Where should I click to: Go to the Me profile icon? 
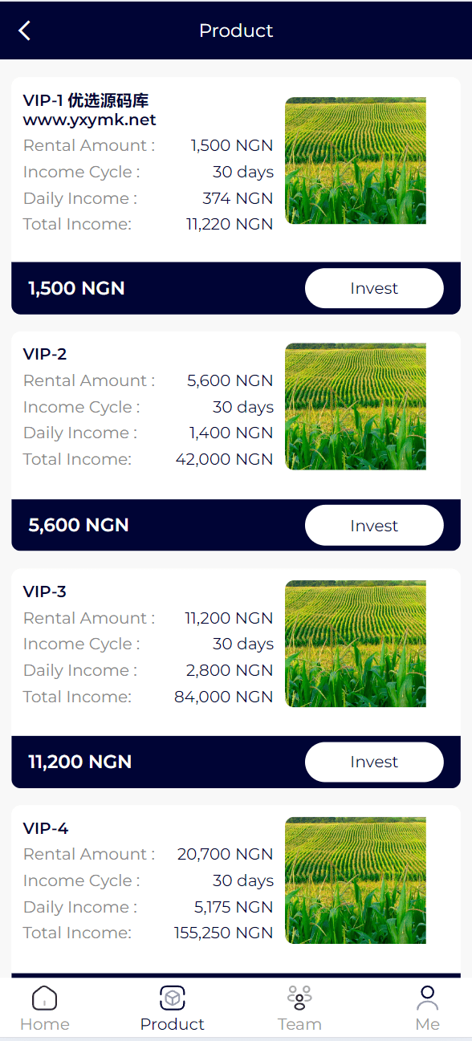[428, 998]
